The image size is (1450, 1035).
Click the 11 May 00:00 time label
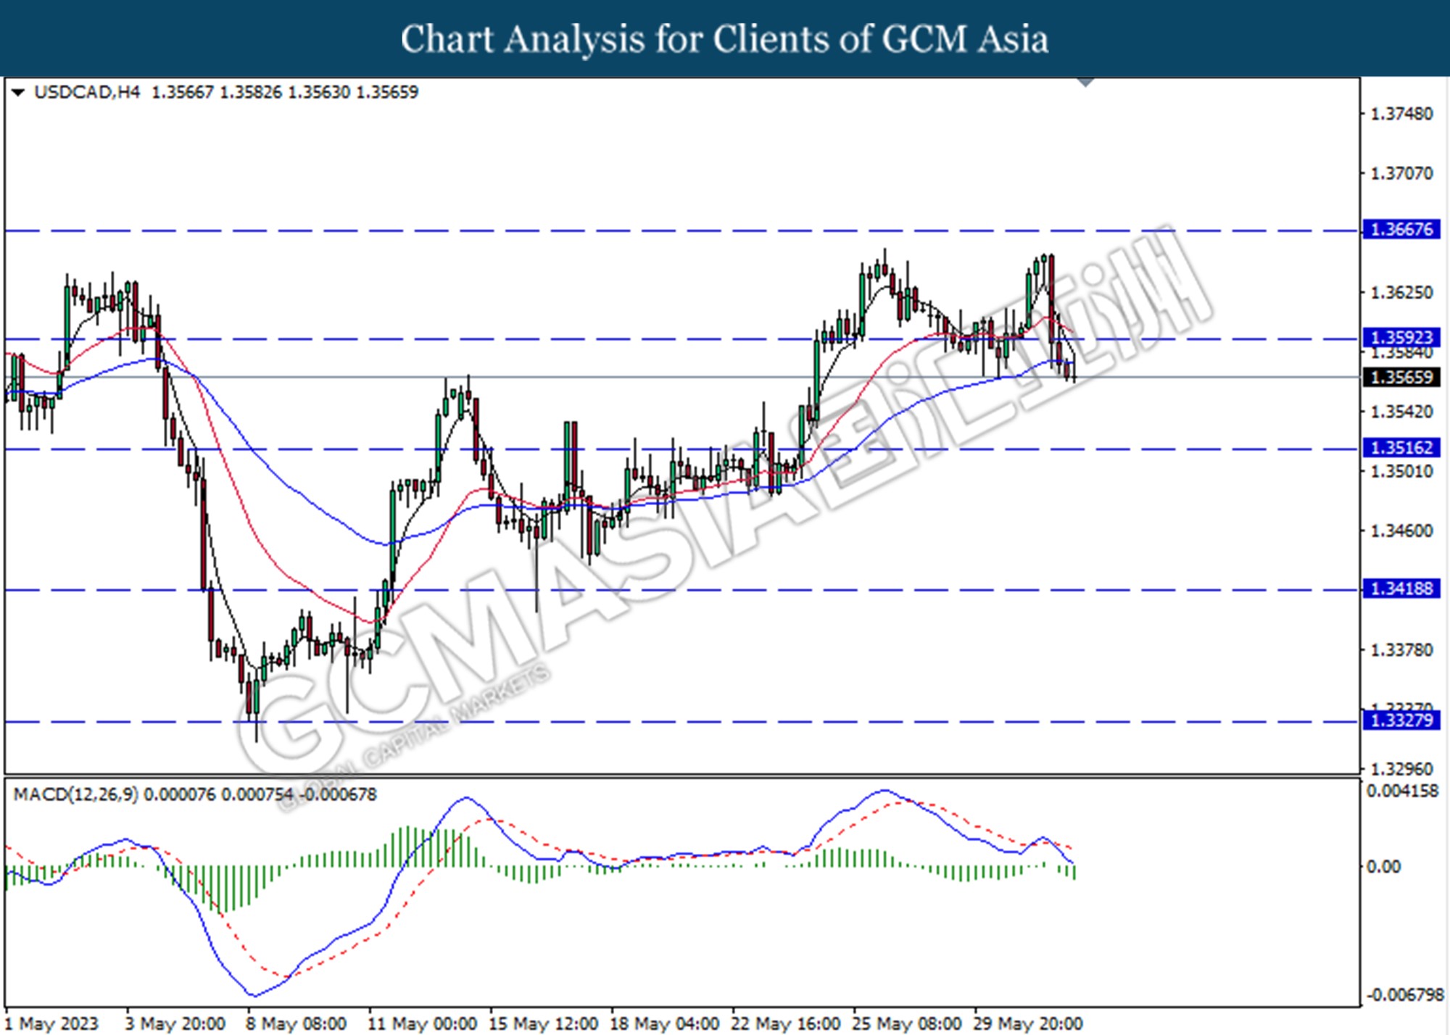pos(422,1023)
